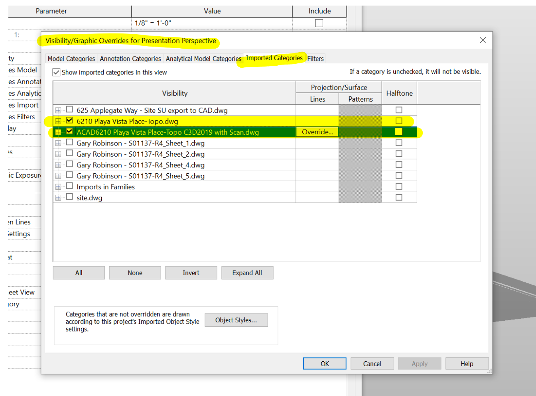Image resolution: width=536 pixels, height=396 pixels.
Task: Toggle 'Show imported categories in this view'
Action: 56,72
